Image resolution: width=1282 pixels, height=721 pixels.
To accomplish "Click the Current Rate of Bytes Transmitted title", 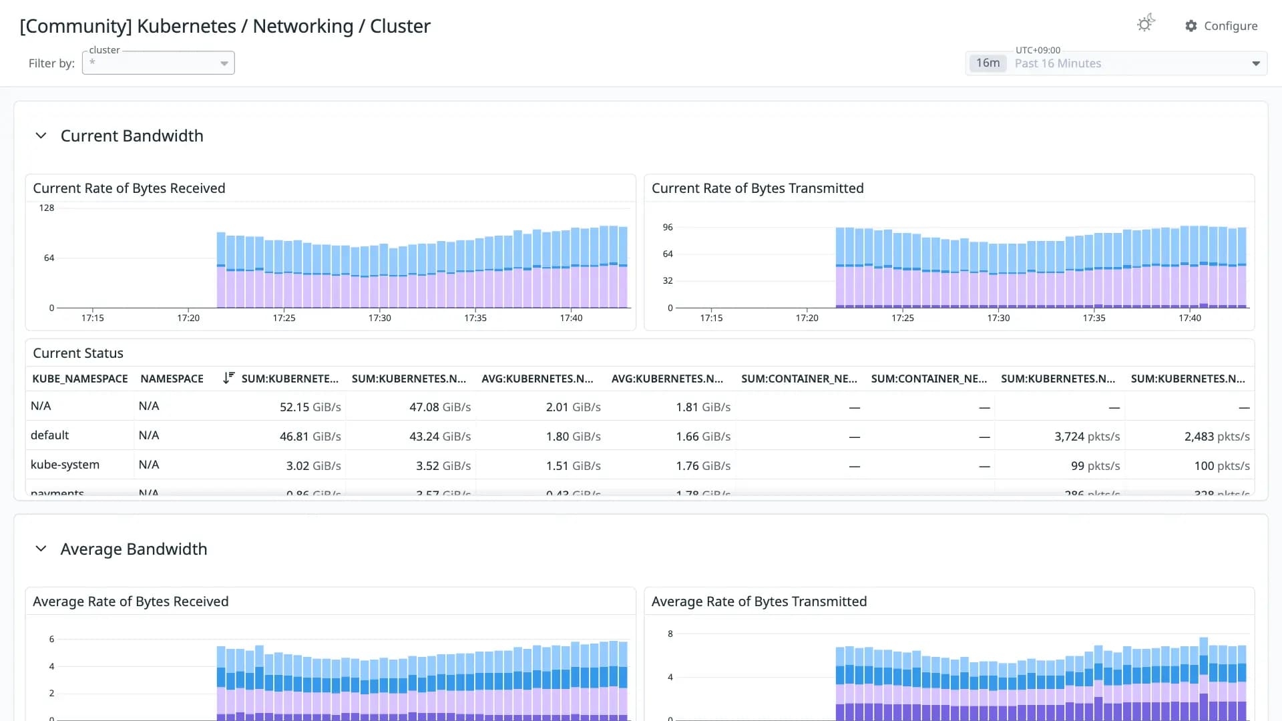I will coord(758,188).
